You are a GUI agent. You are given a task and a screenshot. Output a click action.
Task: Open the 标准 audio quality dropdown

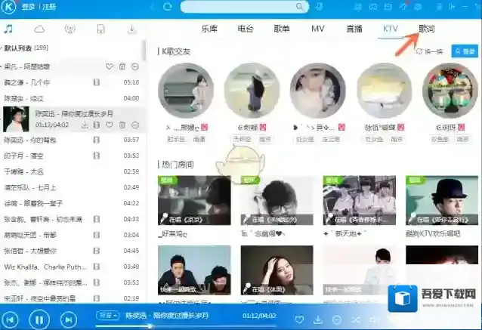(107, 315)
